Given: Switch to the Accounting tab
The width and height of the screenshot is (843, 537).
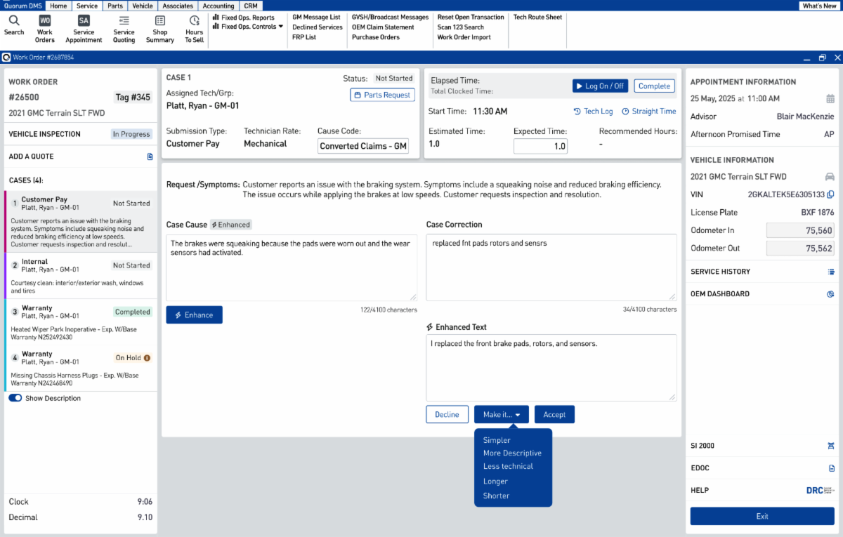Looking at the screenshot, I should coord(218,6).
